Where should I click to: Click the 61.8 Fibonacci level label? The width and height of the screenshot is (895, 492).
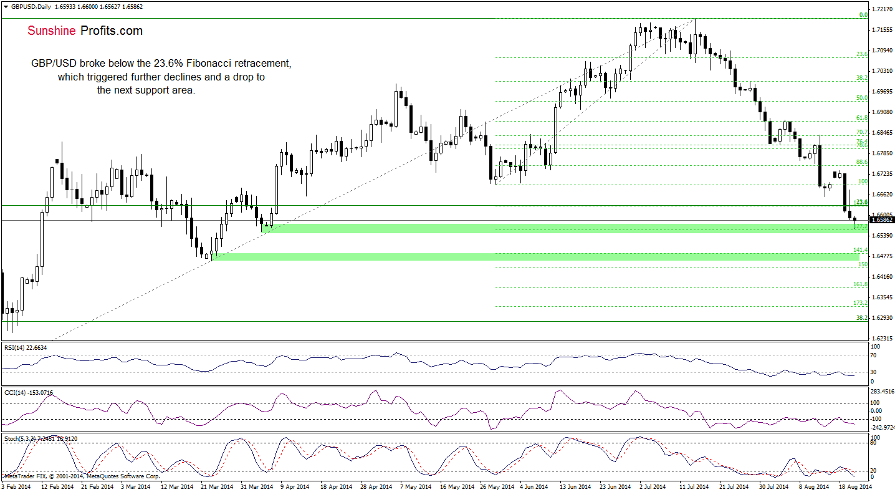(862, 117)
